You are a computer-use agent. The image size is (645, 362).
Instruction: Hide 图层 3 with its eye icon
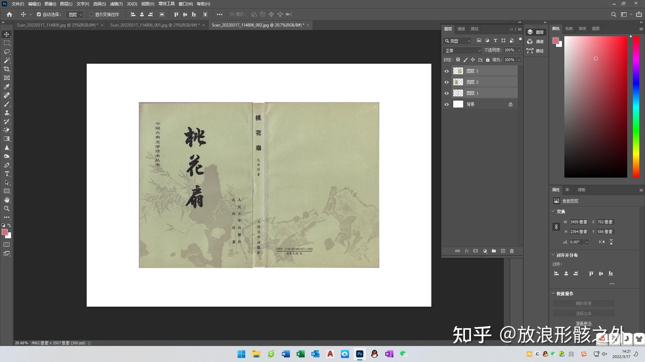click(447, 71)
